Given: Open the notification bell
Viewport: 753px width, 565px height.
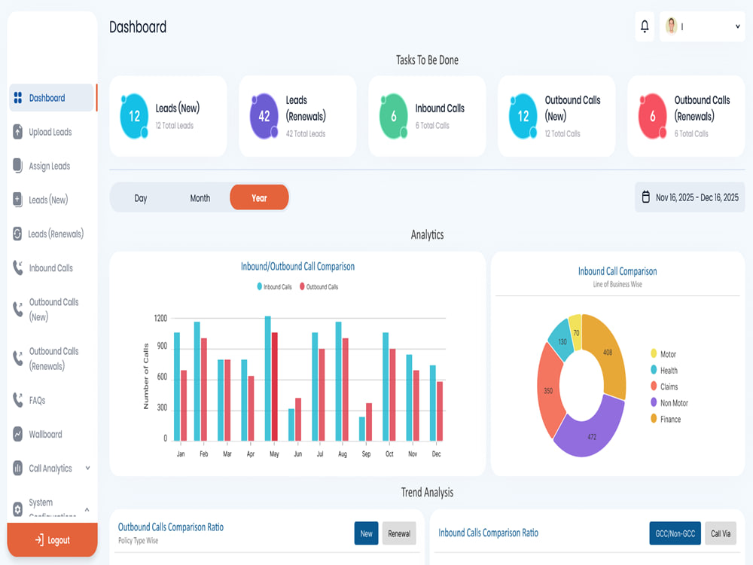Looking at the screenshot, I should click(645, 26).
